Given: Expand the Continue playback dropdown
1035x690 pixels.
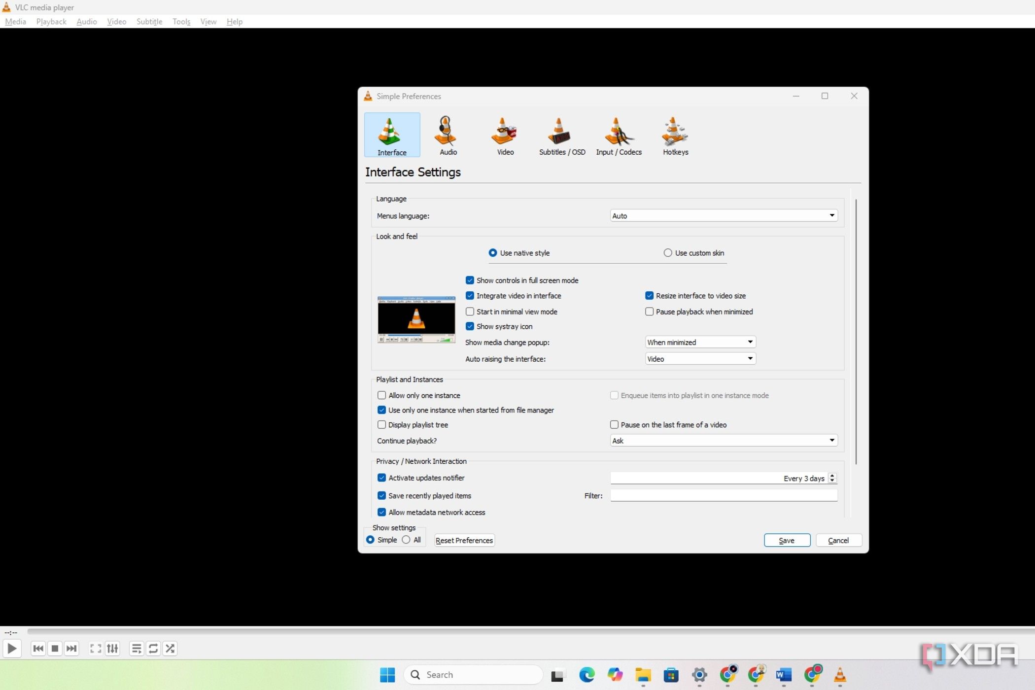Looking at the screenshot, I should (724, 441).
